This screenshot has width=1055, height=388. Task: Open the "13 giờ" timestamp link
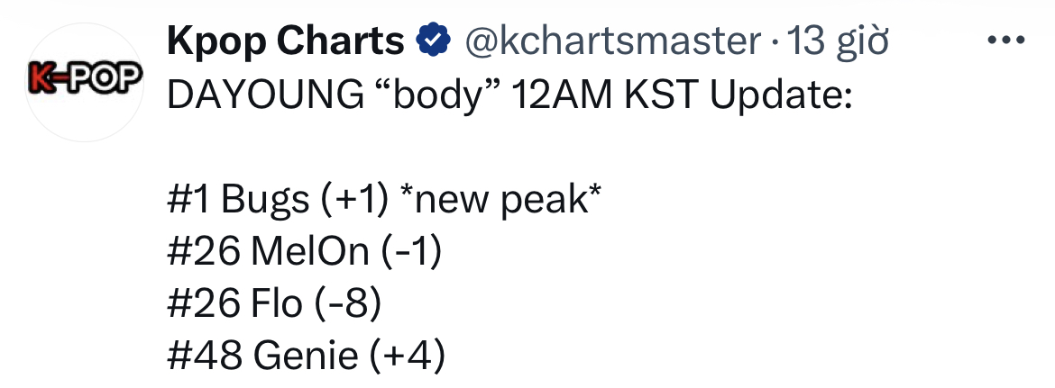[839, 41]
